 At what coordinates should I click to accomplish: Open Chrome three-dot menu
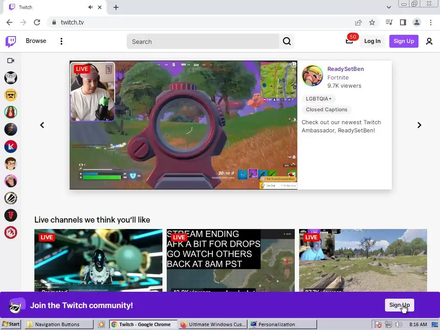pyautogui.click(x=431, y=22)
